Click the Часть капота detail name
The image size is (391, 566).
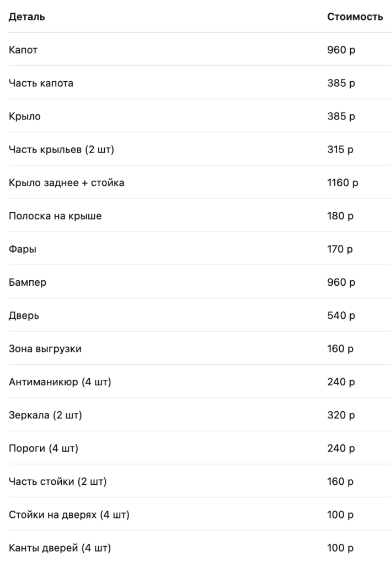tap(41, 83)
